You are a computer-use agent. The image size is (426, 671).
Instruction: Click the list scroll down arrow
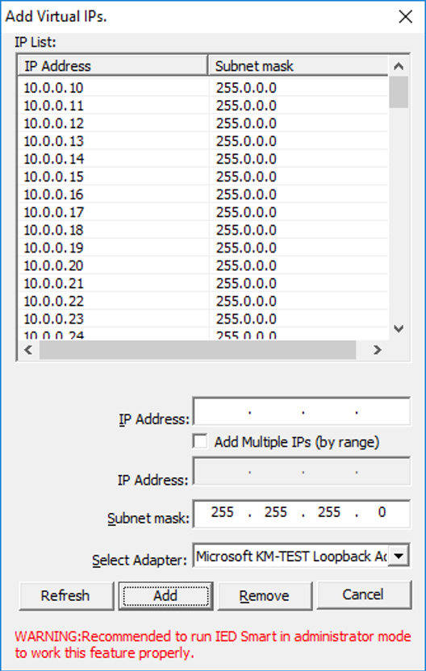pyautogui.click(x=399, y=329)
